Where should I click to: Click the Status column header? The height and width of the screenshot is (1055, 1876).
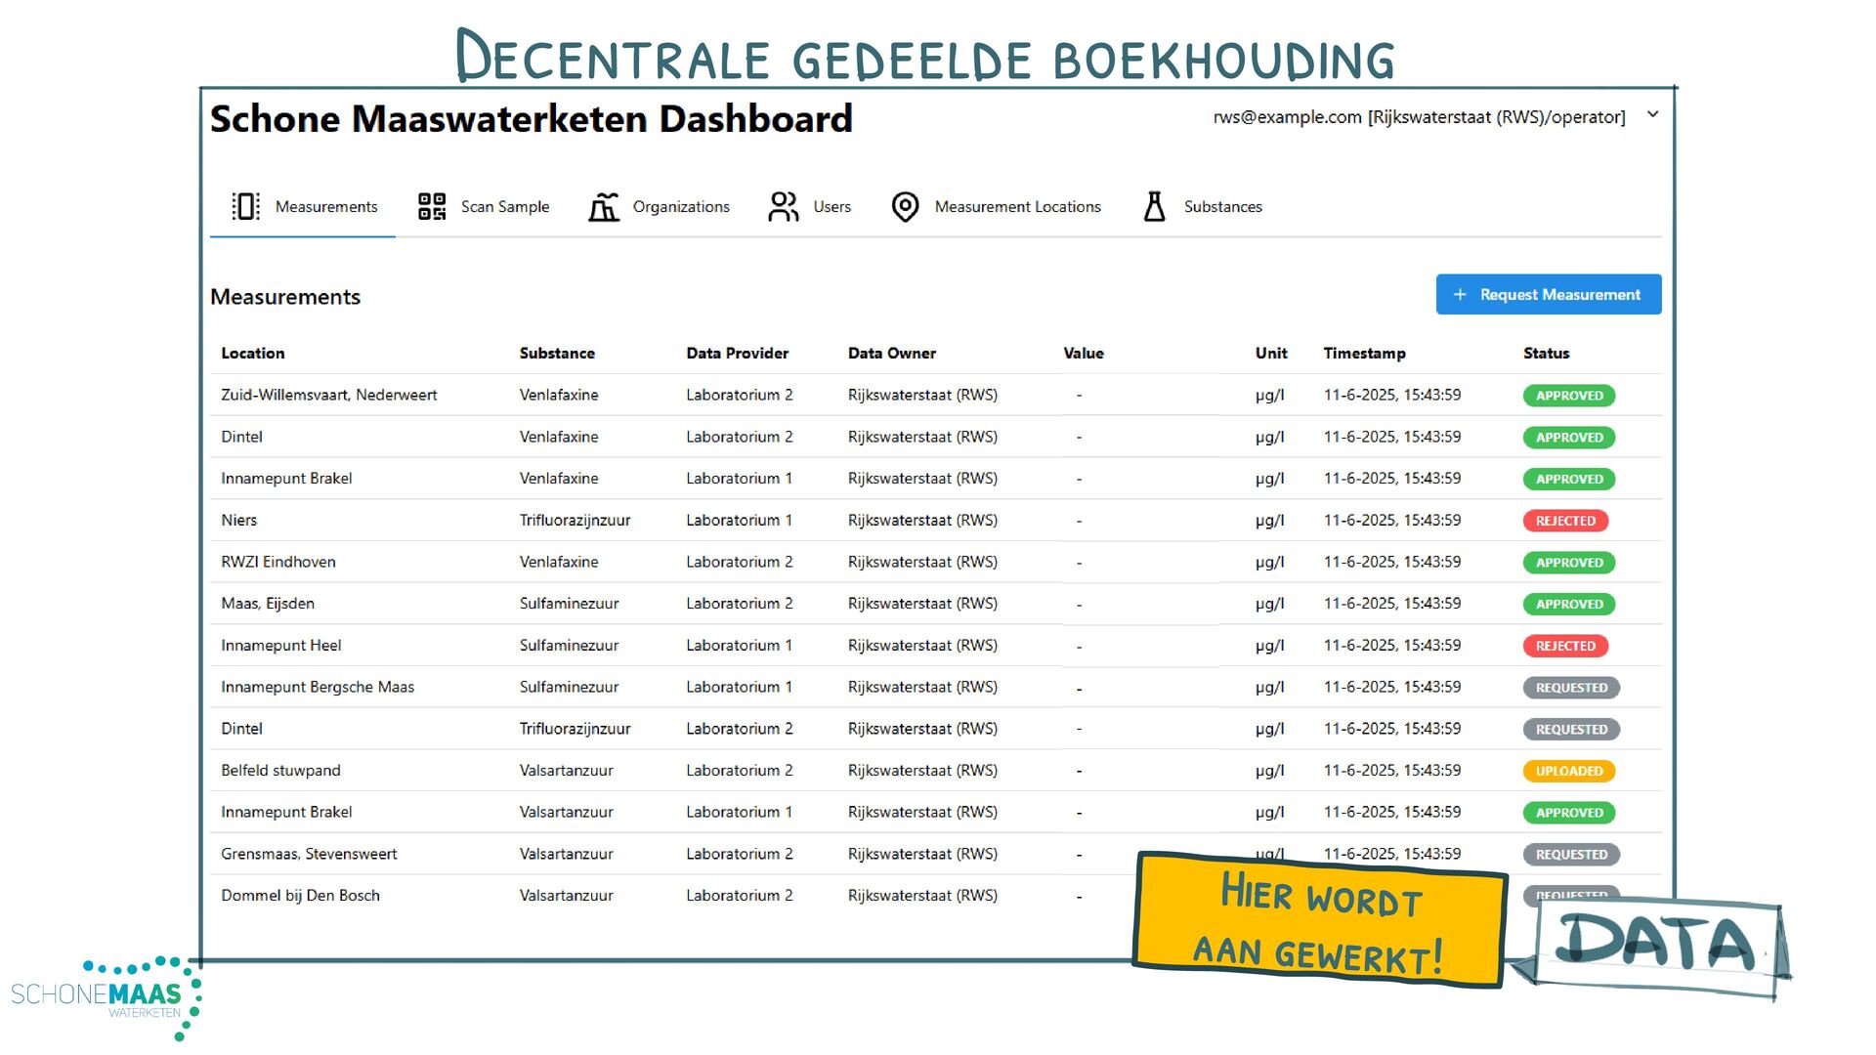[x=1546, y=354]
